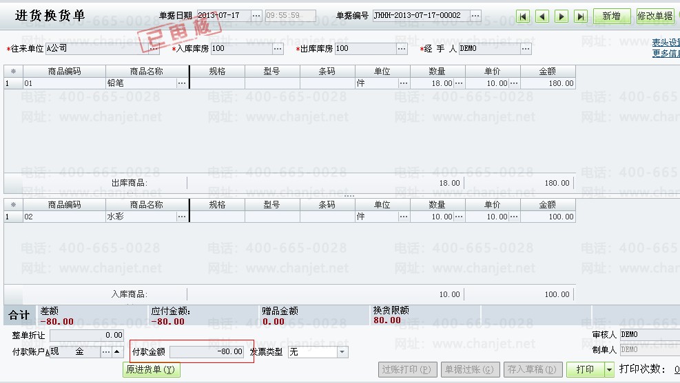Open the print count link after 打印次数

[x=677, y=369]
